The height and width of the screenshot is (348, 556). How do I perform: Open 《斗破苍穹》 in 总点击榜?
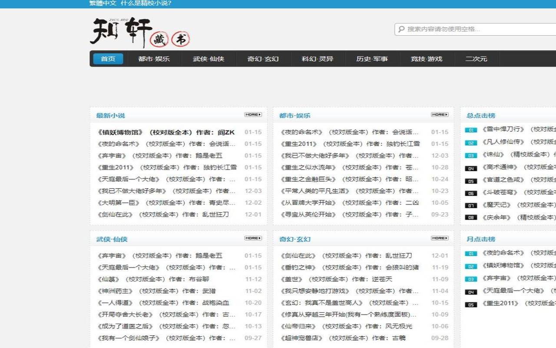point(518,192)
